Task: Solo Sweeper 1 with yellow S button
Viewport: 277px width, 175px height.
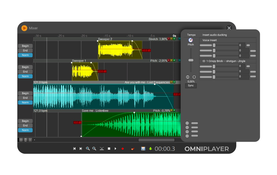Action: point(171,60)
